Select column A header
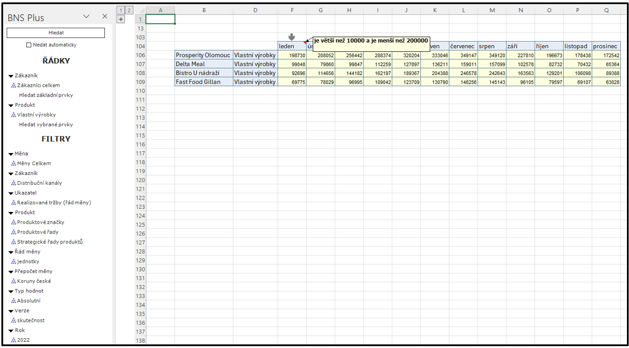The image size is (629, 348). click(161, 10)
